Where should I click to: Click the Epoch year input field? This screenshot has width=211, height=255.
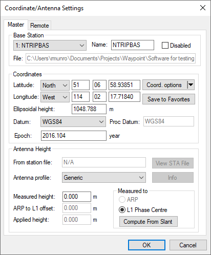(74, 136)
